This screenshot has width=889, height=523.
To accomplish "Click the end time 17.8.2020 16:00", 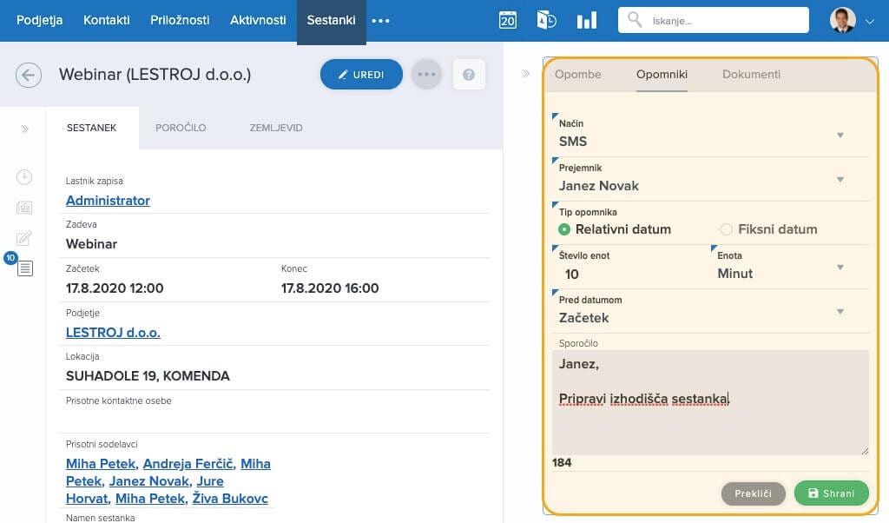I will point(330,288).
